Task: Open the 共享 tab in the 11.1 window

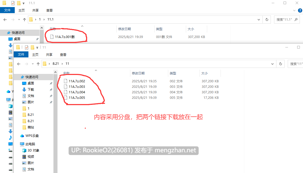Action: tap(35, 10)
